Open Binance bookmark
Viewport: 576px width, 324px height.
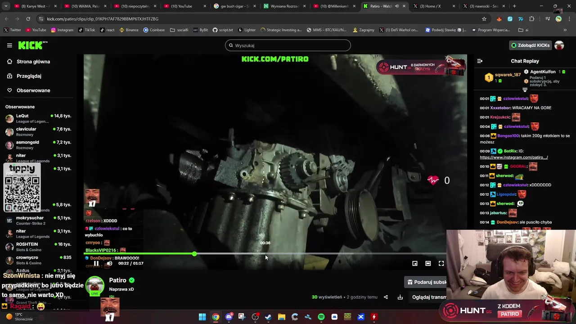click(129, 30)
